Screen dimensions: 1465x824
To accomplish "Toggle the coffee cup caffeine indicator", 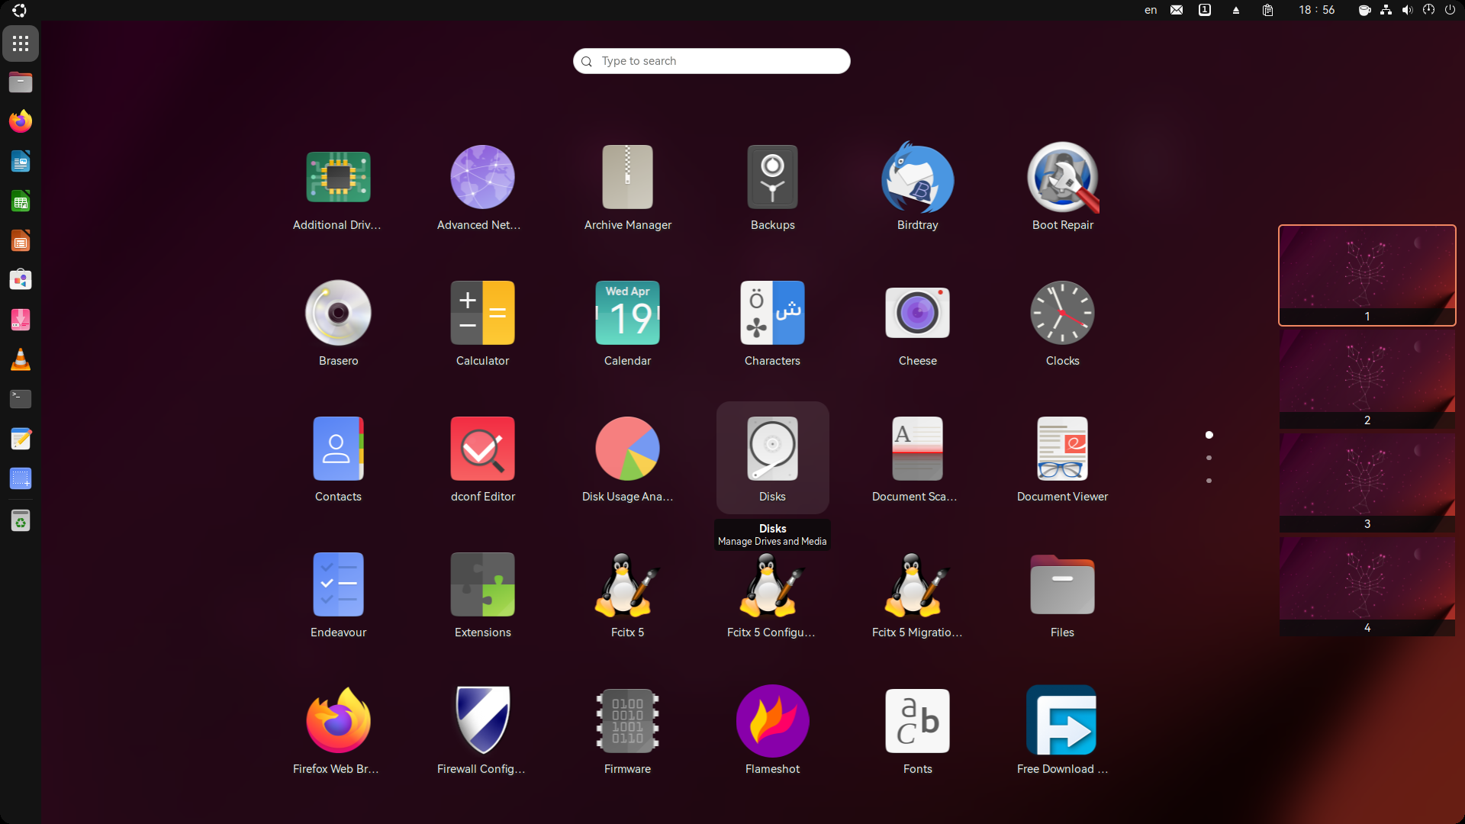I will [1364, 10].
